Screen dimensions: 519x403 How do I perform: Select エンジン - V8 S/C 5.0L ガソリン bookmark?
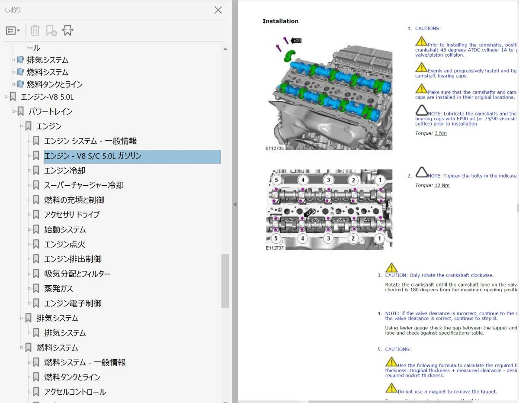tap(132, 156)
